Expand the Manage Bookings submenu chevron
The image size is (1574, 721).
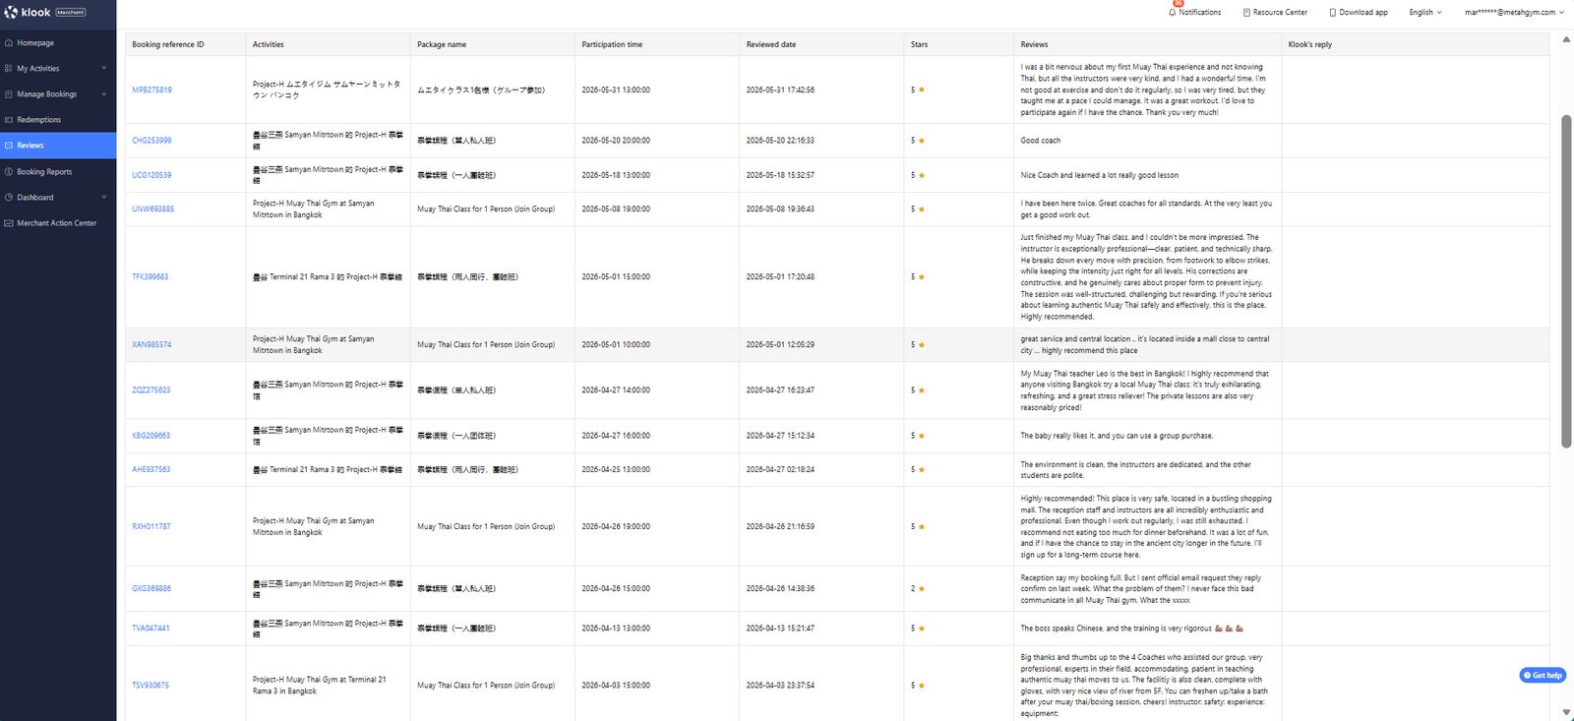(x=103, y=94)
